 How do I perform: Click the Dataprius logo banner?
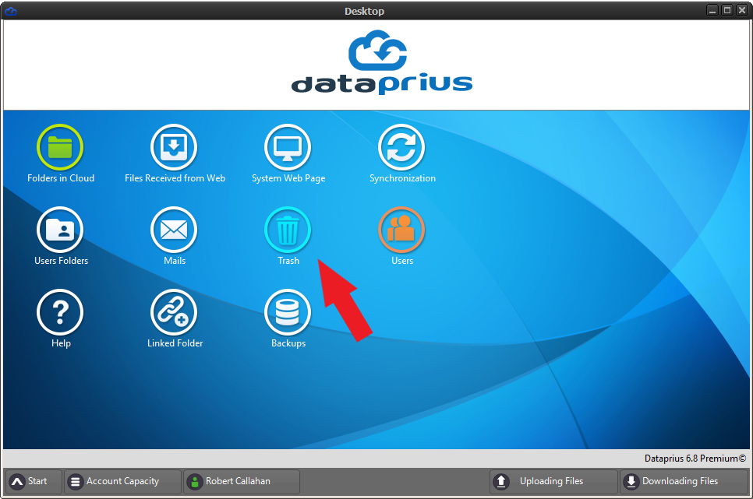[x=382, y=62]
